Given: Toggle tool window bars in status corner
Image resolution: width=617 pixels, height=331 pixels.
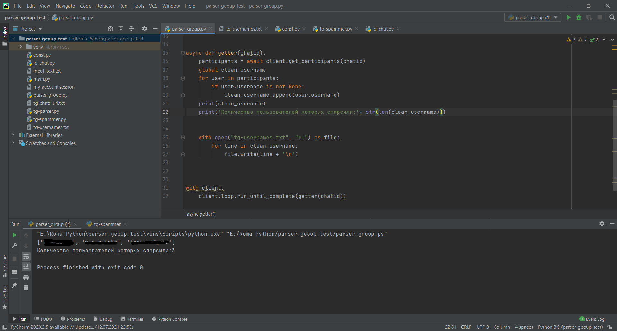Looking at the screenshot, I should pyautogui.click(x=5, y=327).
